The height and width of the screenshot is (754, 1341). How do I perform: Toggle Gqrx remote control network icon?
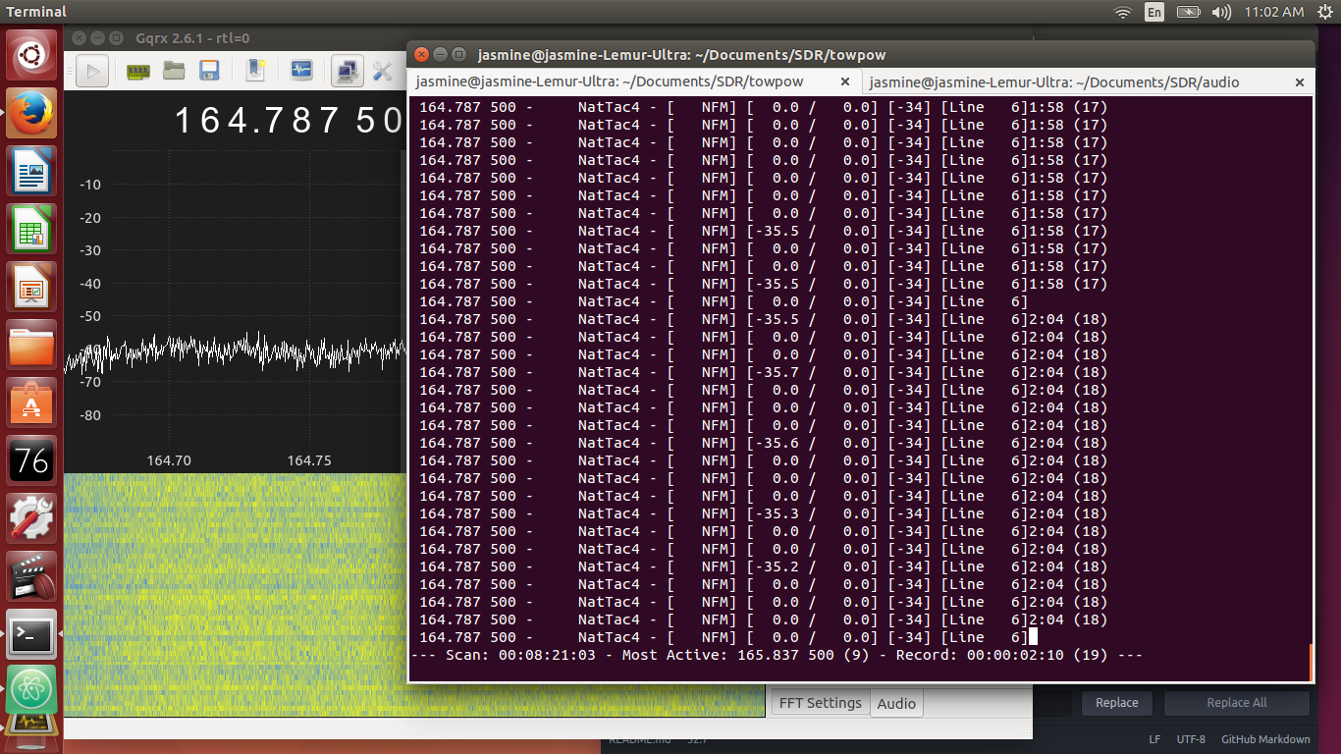pos(347,71)
